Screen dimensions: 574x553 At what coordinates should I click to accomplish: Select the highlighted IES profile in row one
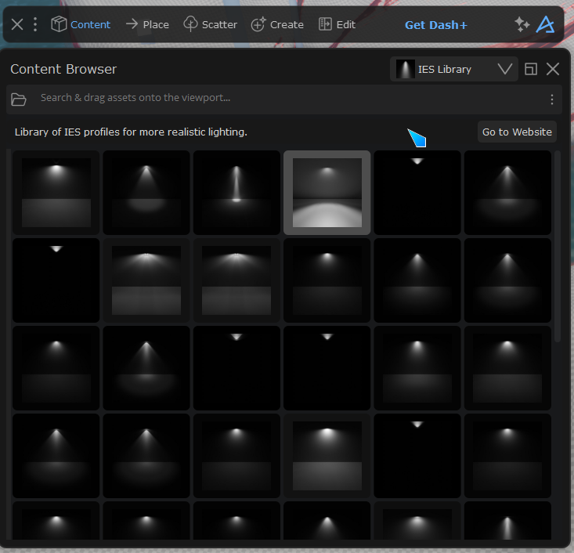(327, 193)
